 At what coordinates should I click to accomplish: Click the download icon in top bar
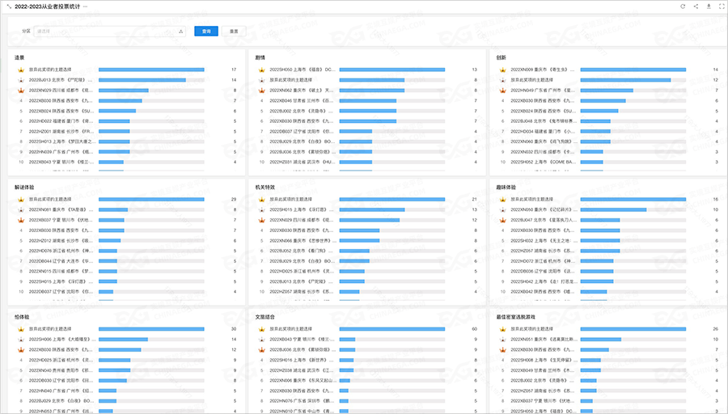[x=709, y=6]
